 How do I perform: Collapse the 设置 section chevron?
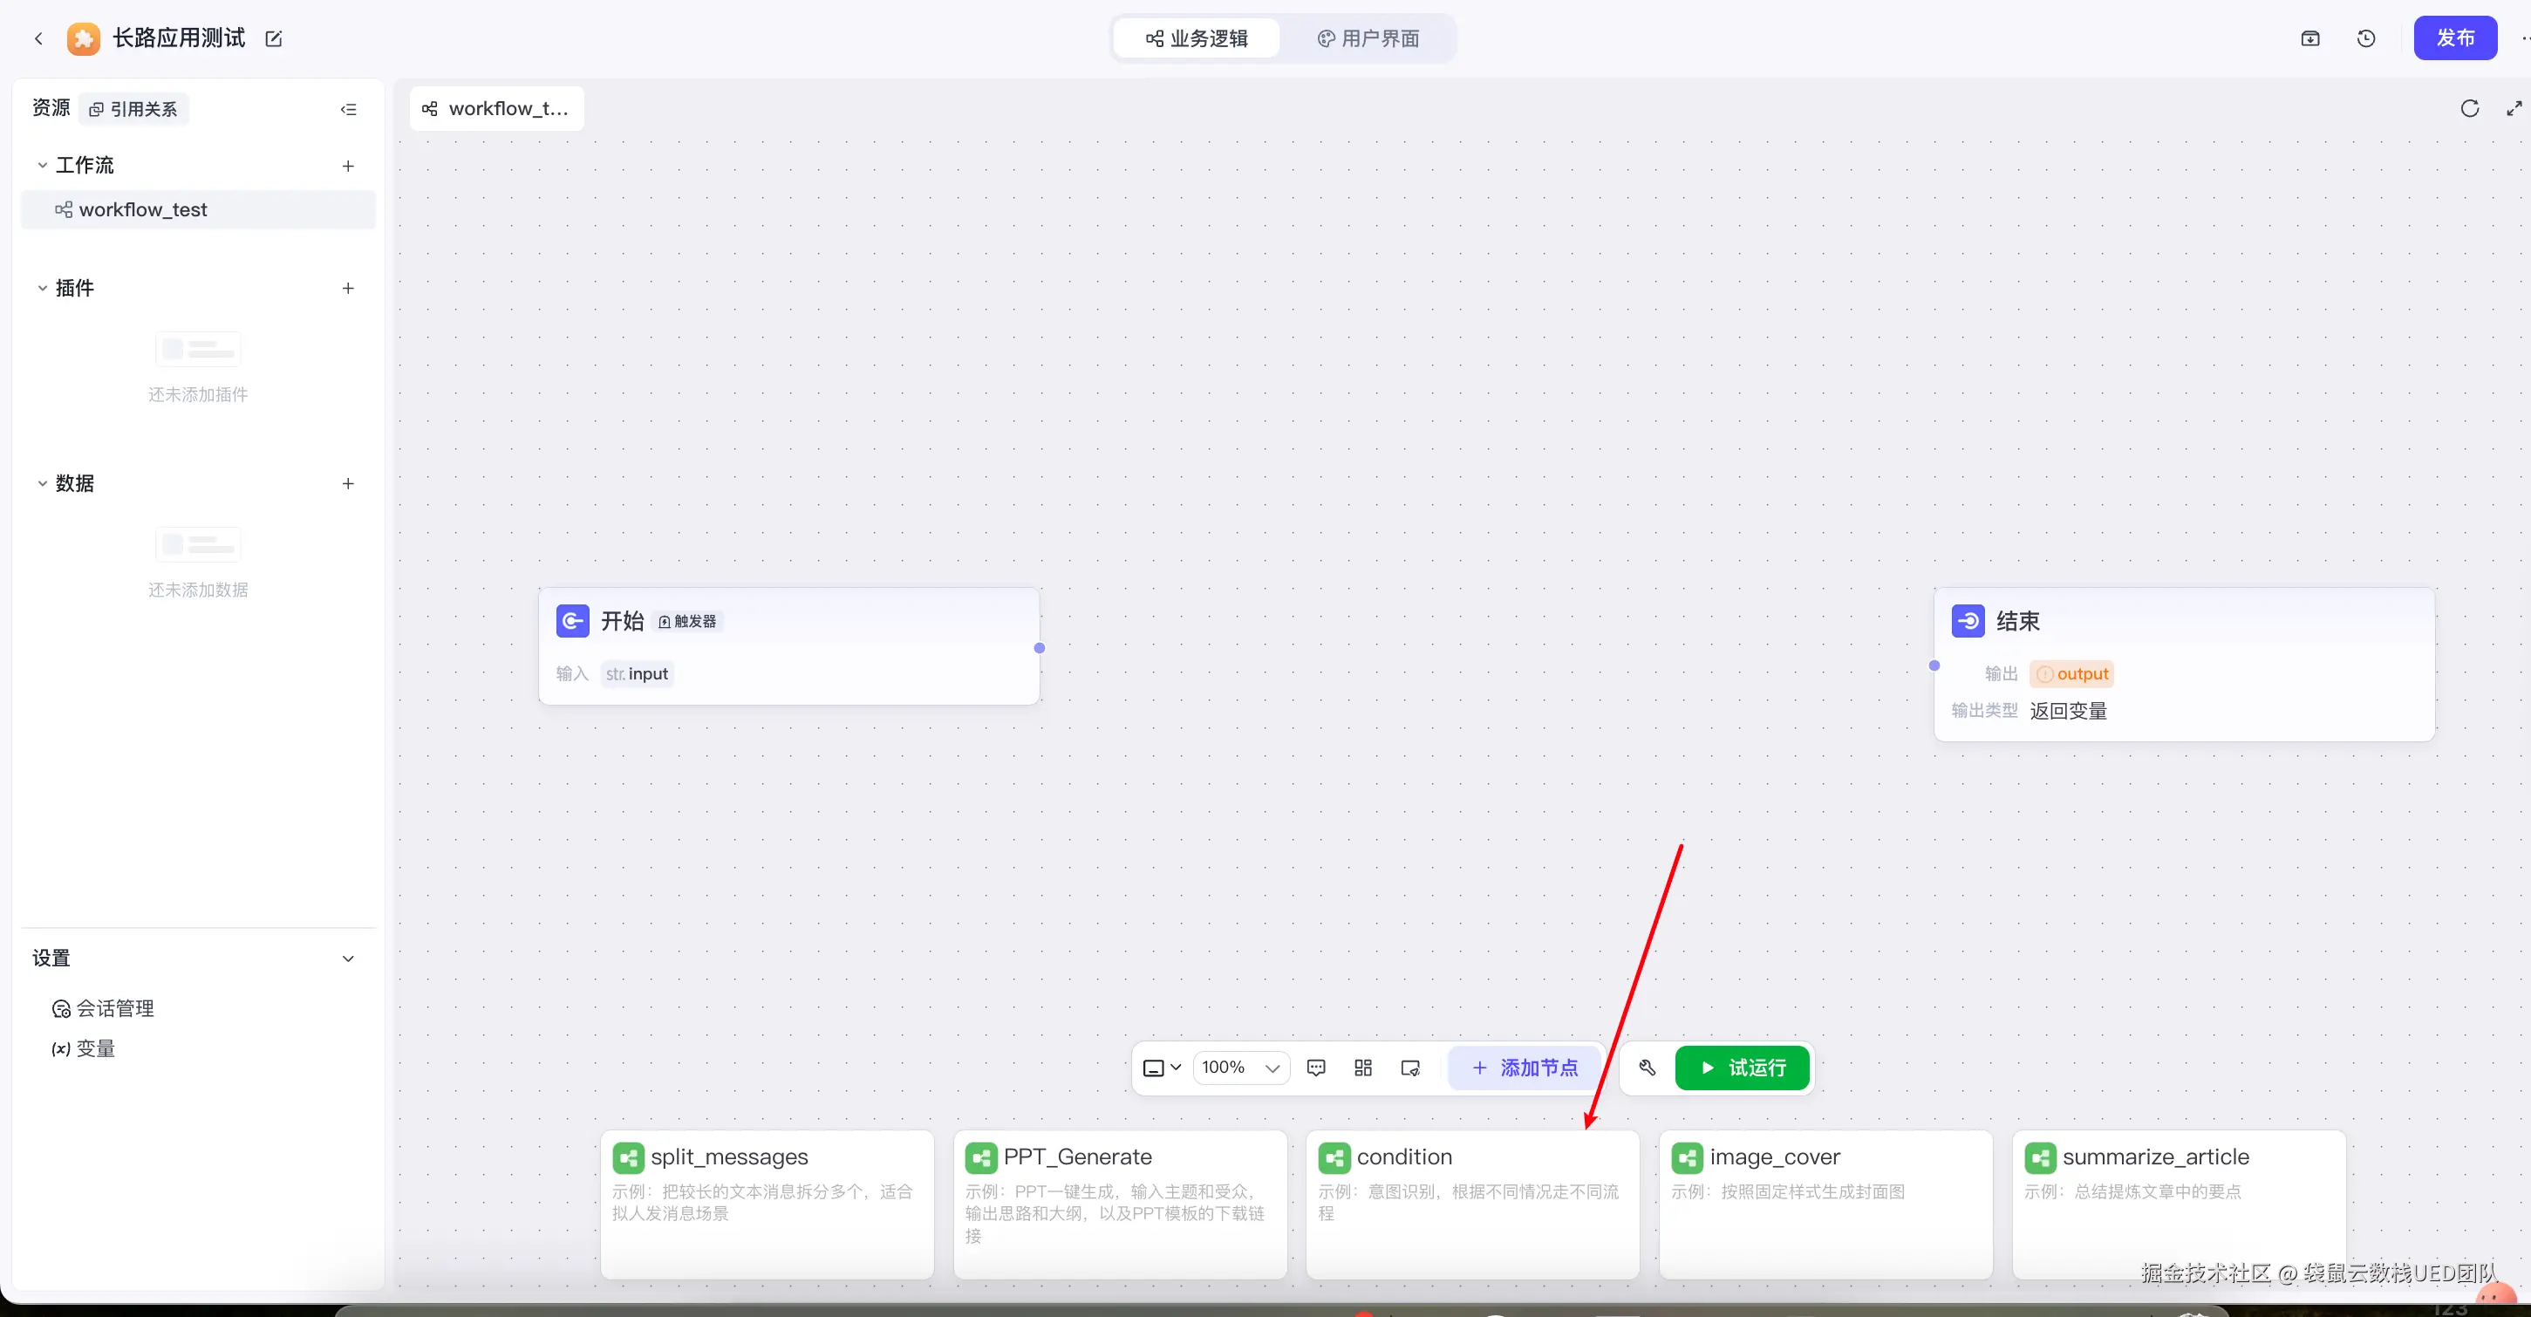348,959
